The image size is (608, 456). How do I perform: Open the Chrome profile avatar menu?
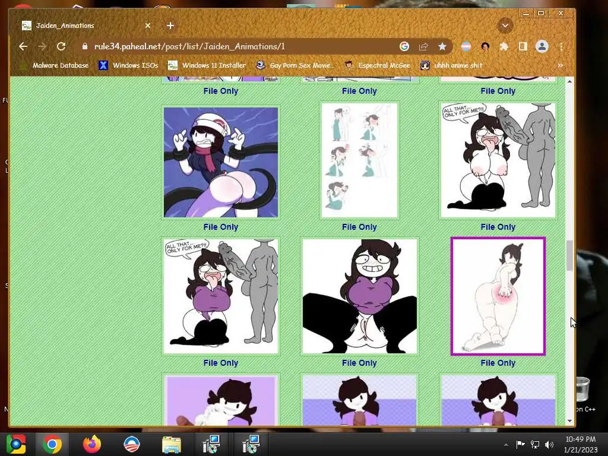coord(542,46)
